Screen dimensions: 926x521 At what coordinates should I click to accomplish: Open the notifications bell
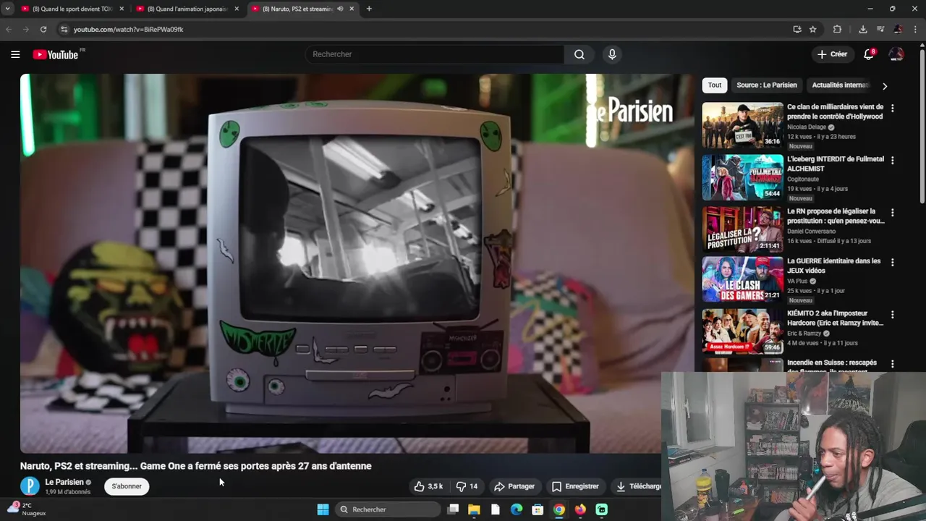pyautogui.click(x=870, y=54)
